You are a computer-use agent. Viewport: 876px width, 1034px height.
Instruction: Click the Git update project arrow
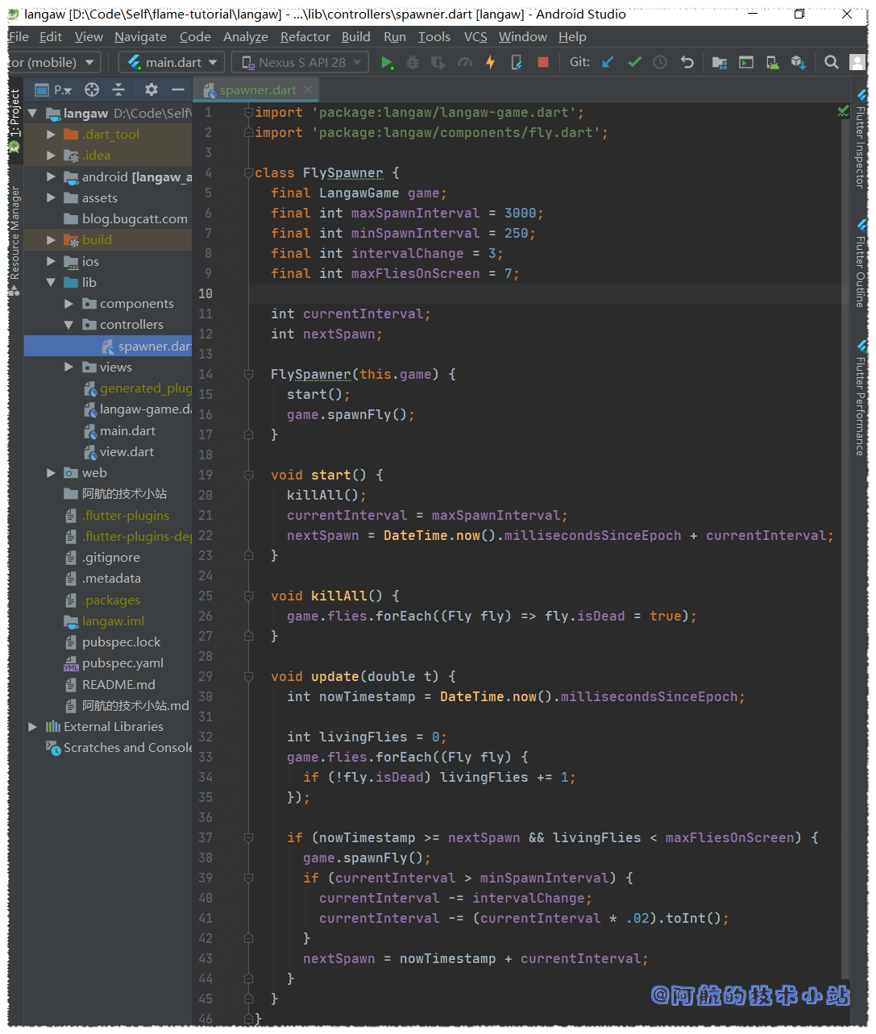pos(608,63)
